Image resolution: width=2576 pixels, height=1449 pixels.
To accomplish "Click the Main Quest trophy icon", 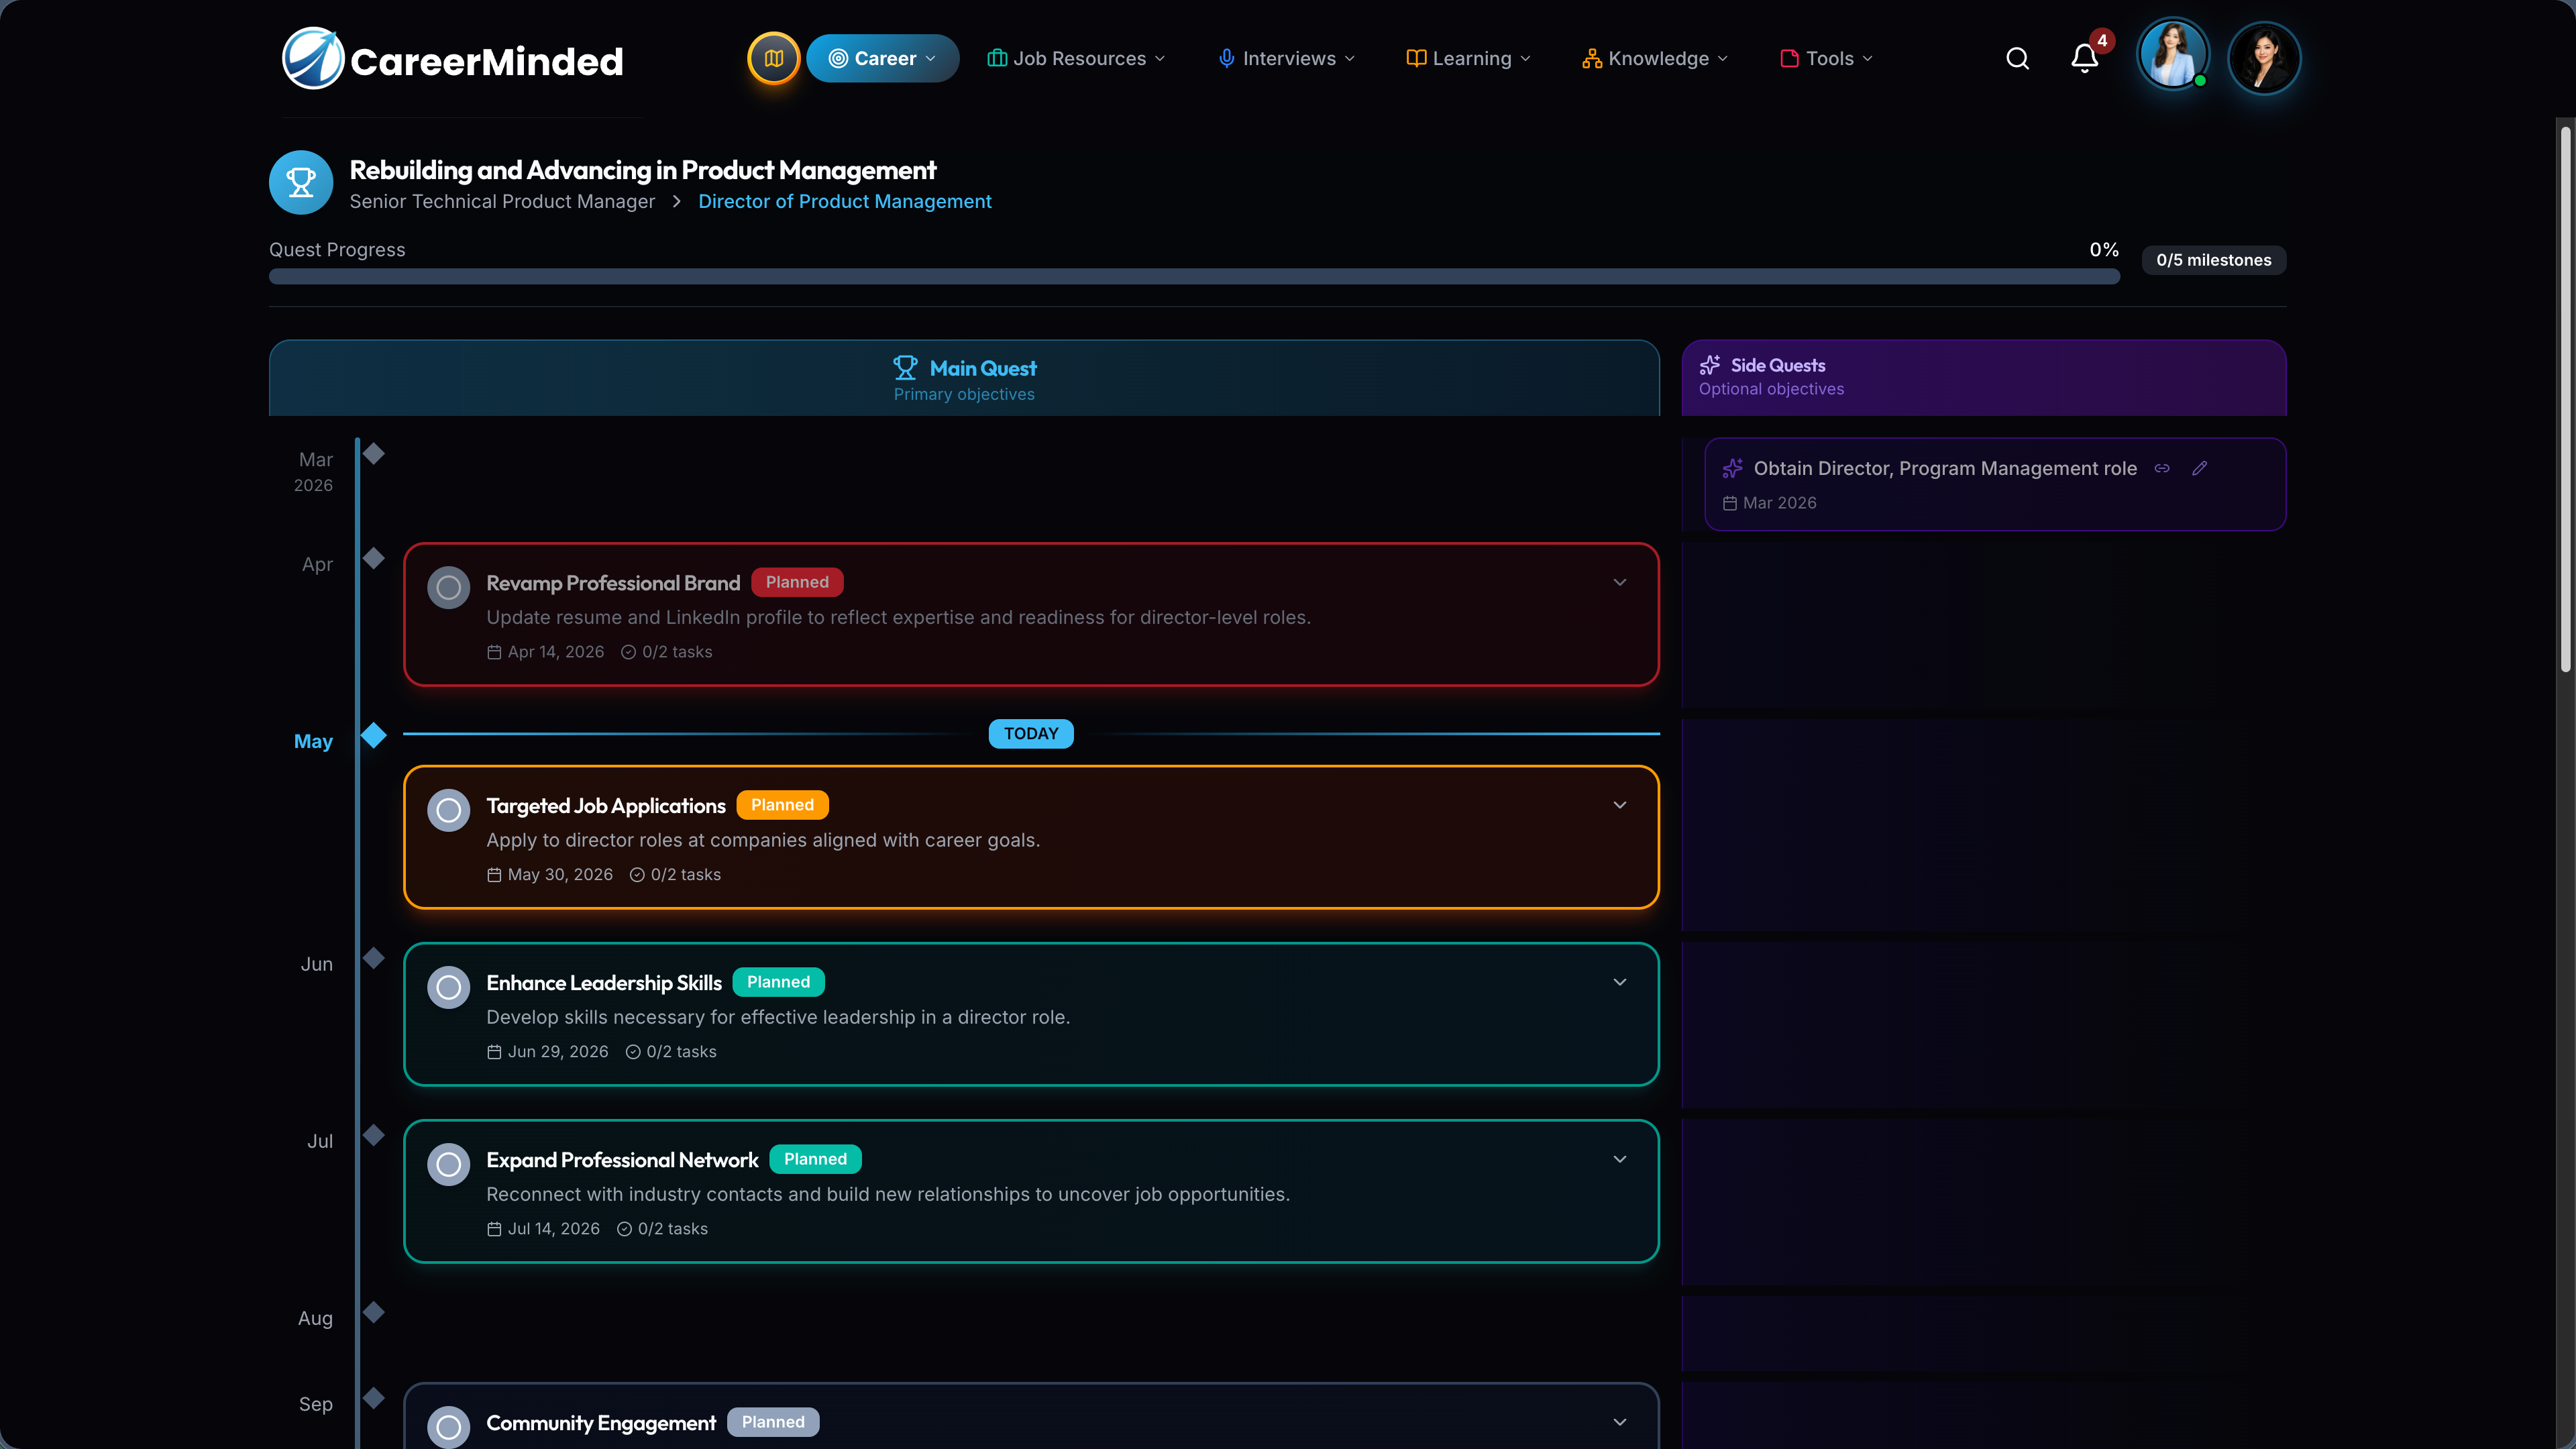I will 905,367.
